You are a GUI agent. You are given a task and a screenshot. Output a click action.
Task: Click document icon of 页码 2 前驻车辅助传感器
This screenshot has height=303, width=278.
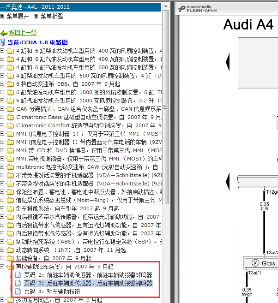click(18, 275)
